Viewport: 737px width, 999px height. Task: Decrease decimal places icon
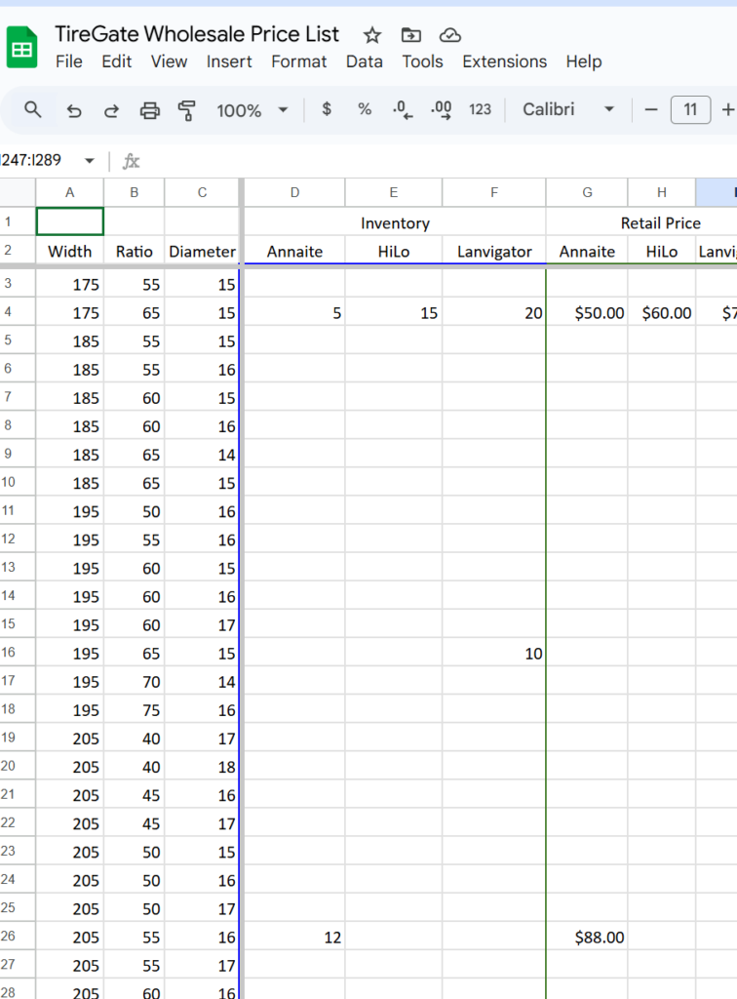tap(403, 109)
